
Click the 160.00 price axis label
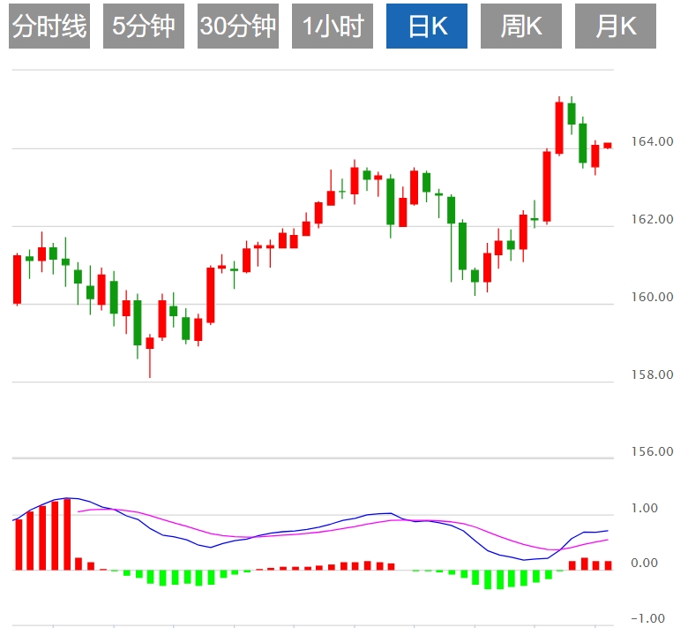[x=652, y=297]
